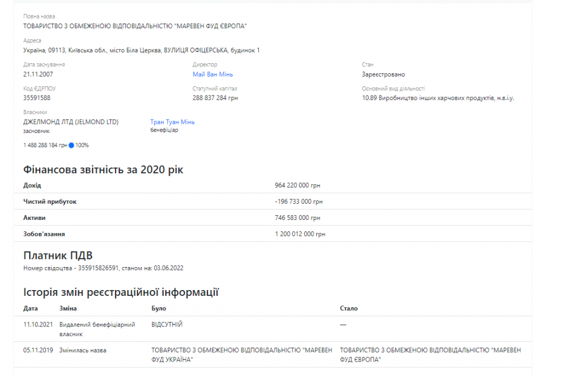Image resolution: width=575 pixels, height=377 pixels.
Task: Open beneficiary Тран Туан Мінь link
Action: [x=172, y=122]
